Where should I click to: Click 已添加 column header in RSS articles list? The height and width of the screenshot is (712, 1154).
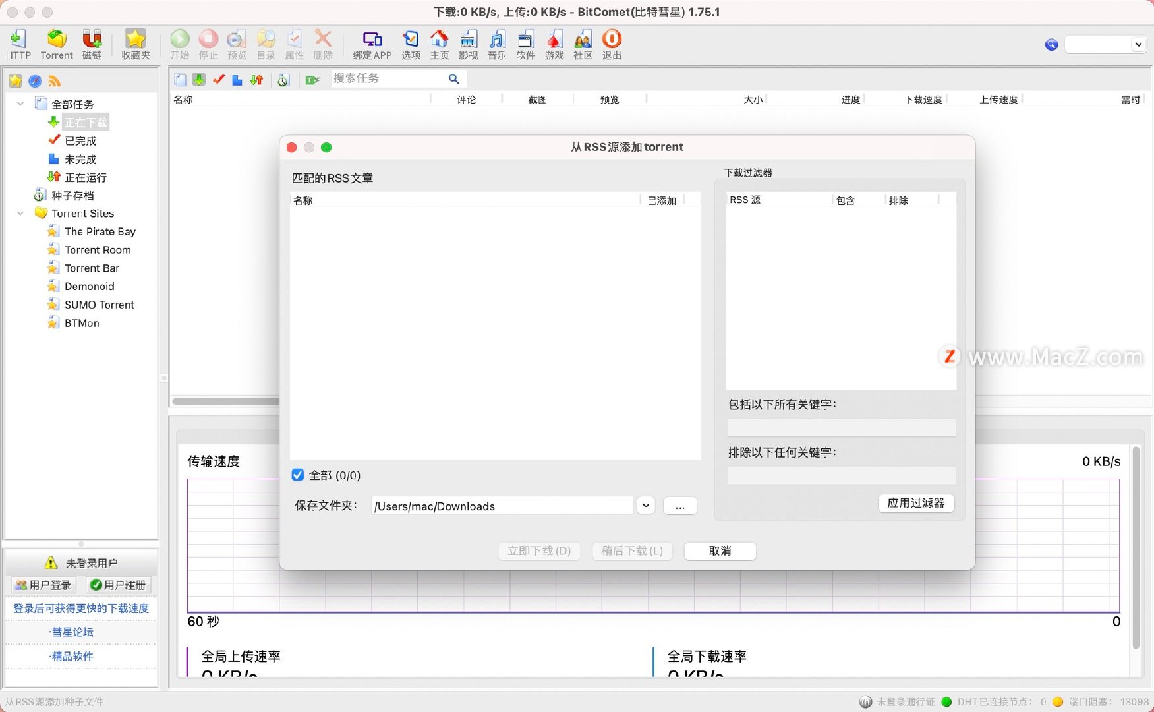pos(662,200)
